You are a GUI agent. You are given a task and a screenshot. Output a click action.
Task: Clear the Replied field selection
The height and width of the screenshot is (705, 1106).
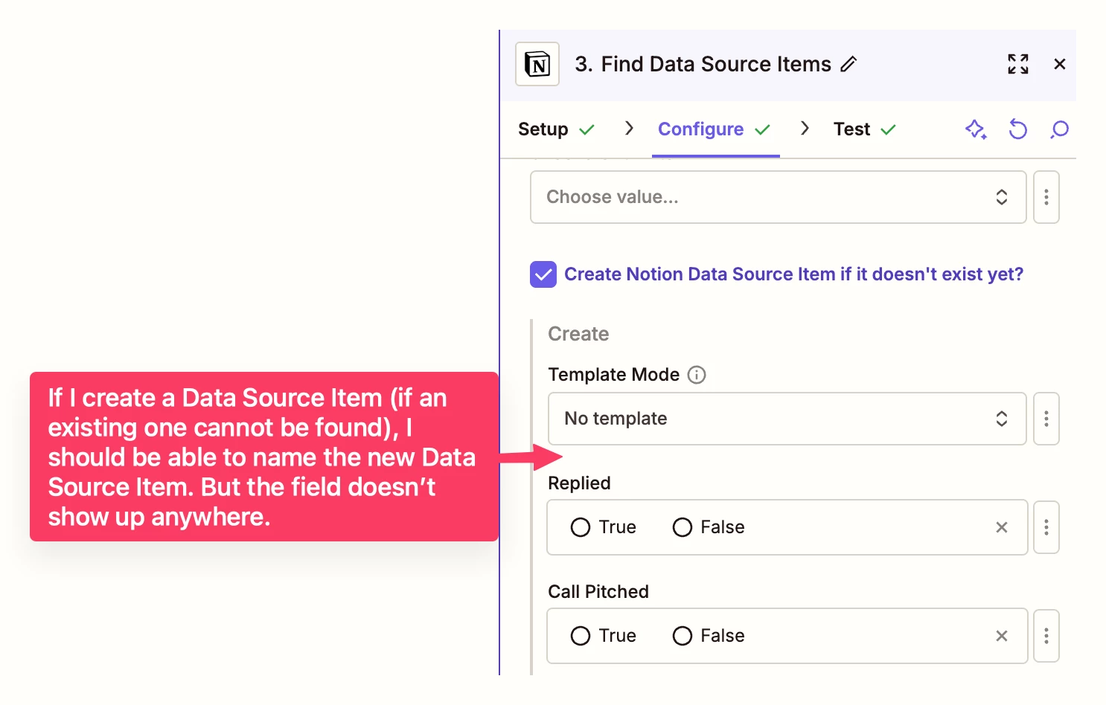tap(1002, 527)
